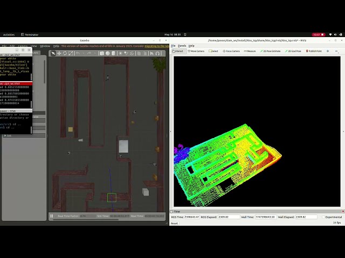Screen dimensions: 345x258
Task: Click the RViz add tool plus icon
Action: pyautogui.click(x=328, y=51)
